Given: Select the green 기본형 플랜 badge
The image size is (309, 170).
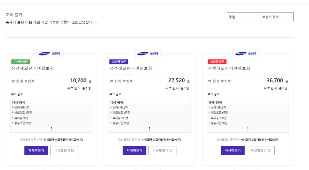Looking at the screenshot, I should click(x=20, y=62).
